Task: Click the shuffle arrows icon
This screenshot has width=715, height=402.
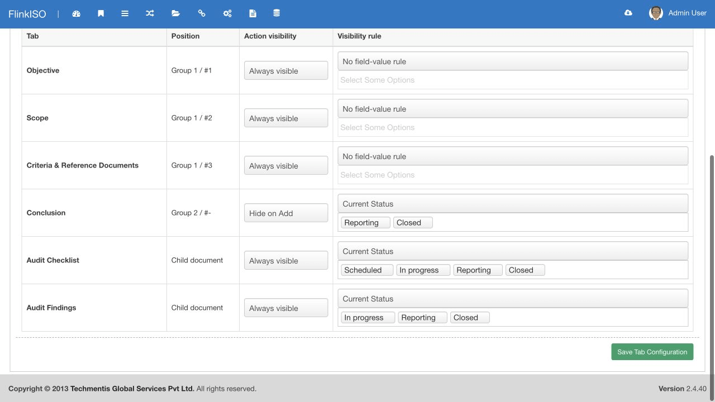Action: [150, 13]
